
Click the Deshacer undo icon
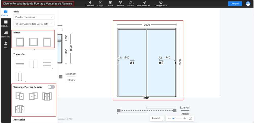point(90,2)
